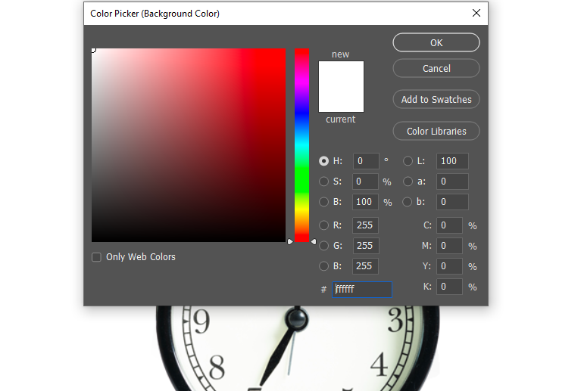The height and width of the screenshot is (391, 581).
Task: Select the HSB brightness B radio button
Action: (324, 202)
